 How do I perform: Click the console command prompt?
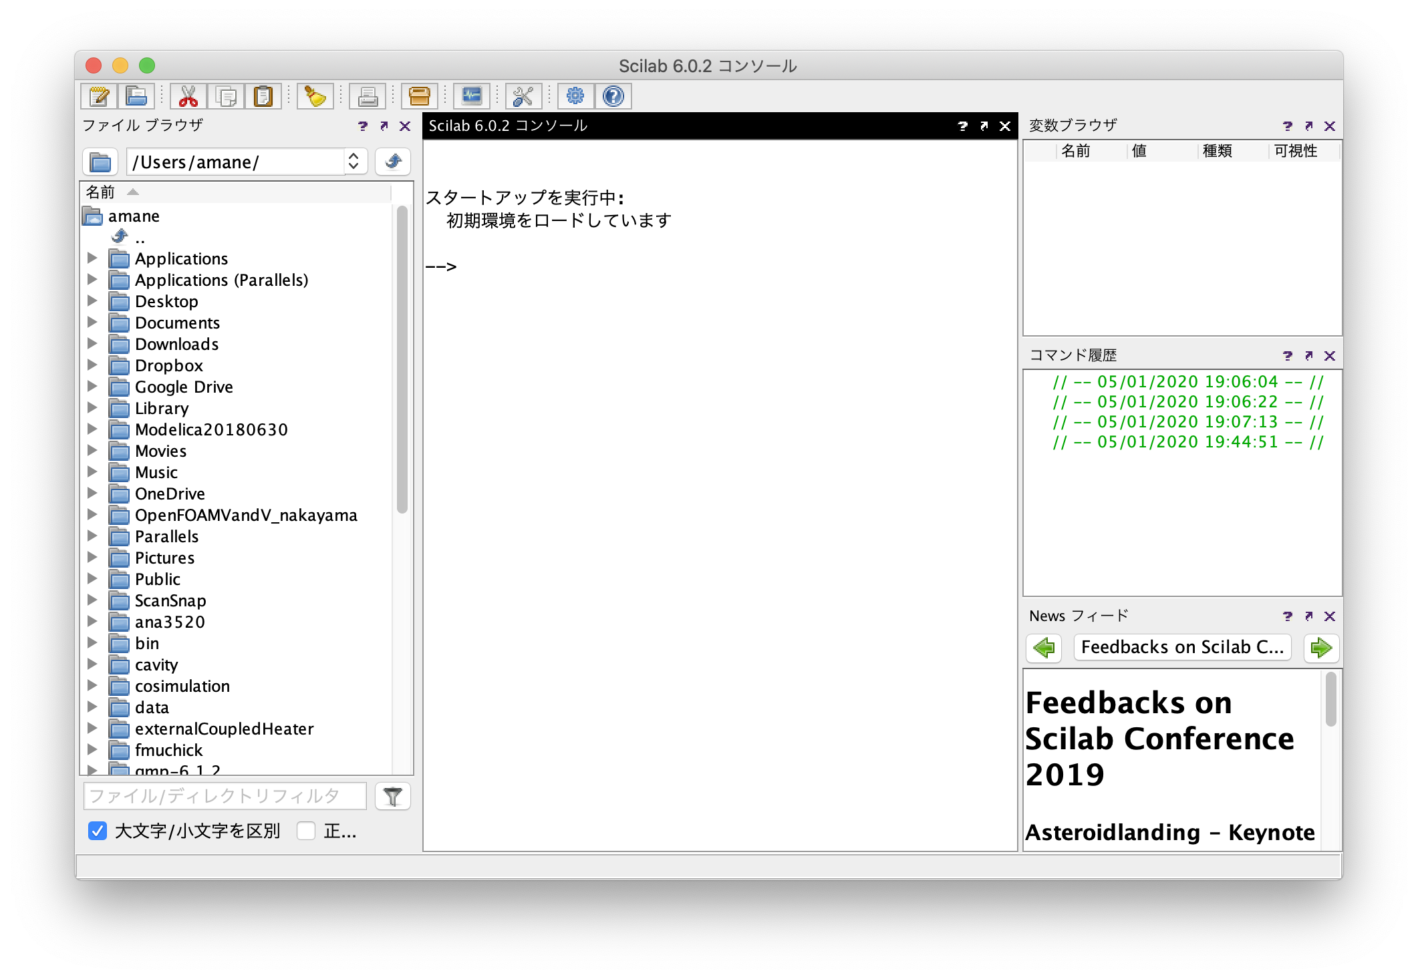click(x=441, y=266)
